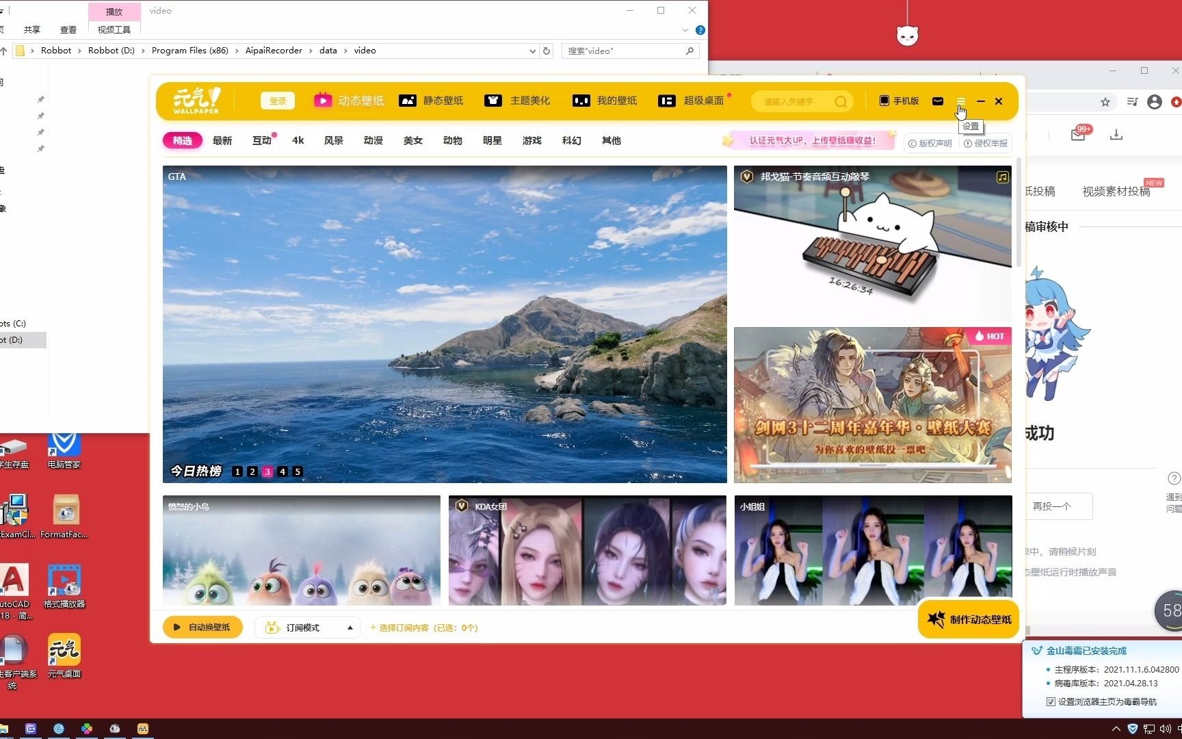The height and width of the screenshot is (739, 1182).
Task: Click the 登录 login button
Action: click(x=278, y=101)
